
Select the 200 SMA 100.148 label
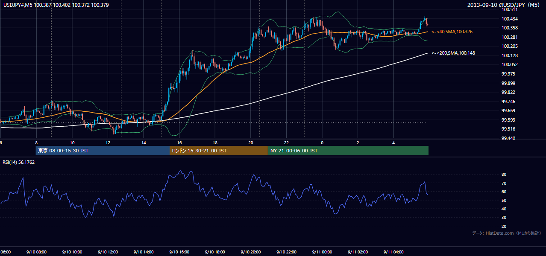coord(453,53)
